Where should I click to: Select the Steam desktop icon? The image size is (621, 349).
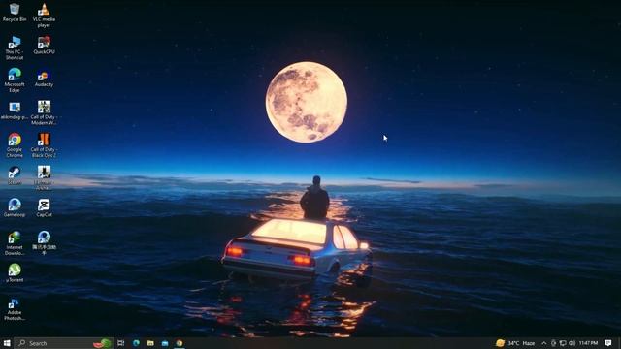(15, 175)
